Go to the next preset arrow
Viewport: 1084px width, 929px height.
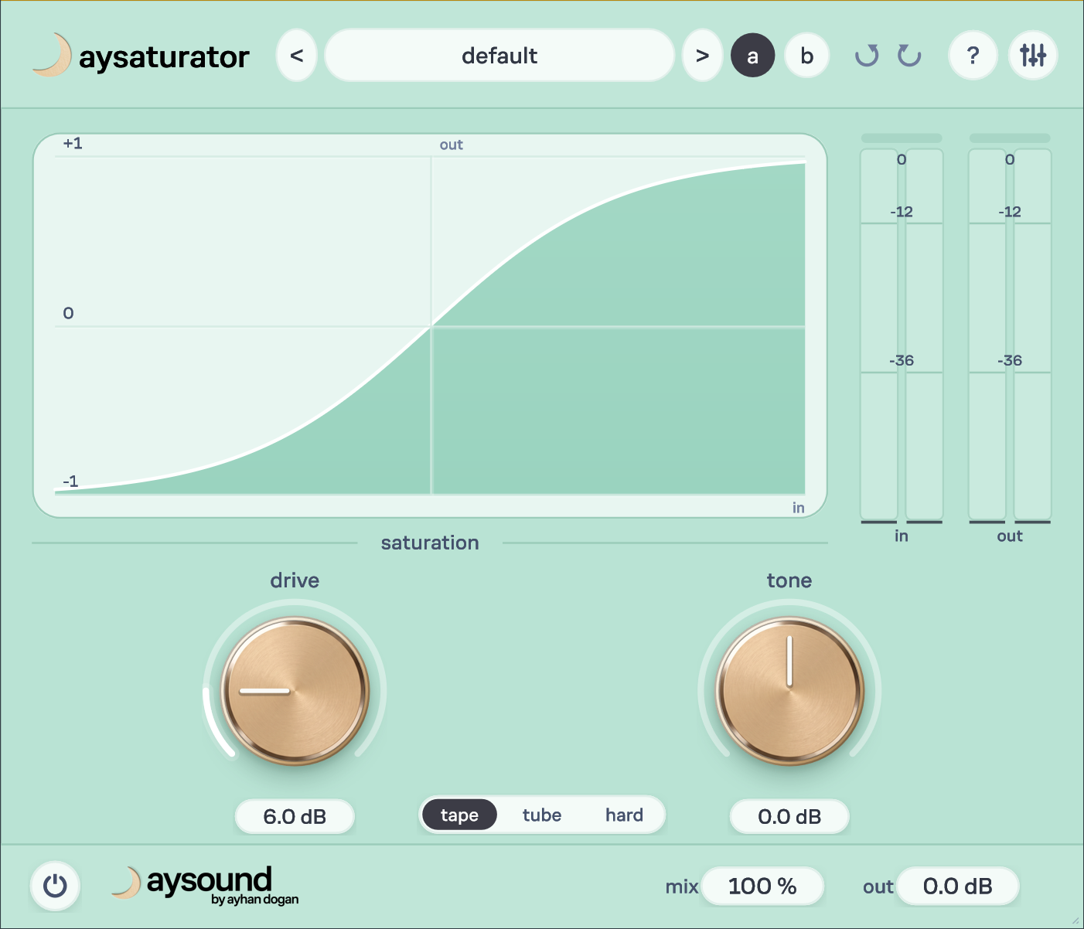tap(702, 56)
